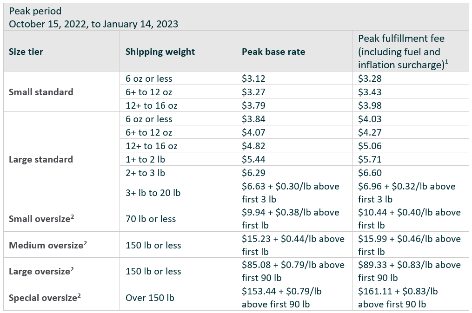Click the 1+ to 2 lb weight cell
Image resolution: width=472 pixels, height=313 pixels.
pos(178,159)
